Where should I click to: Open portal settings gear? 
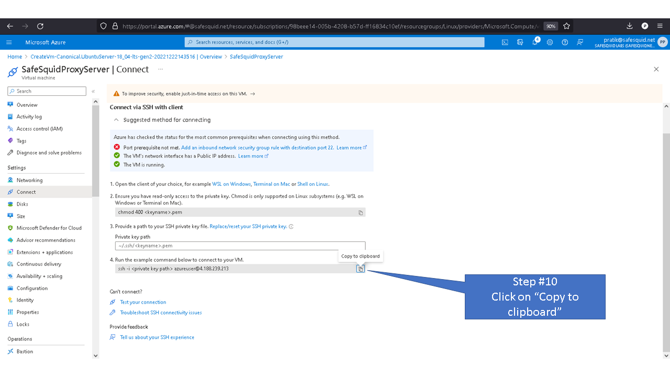pos(550,42)
